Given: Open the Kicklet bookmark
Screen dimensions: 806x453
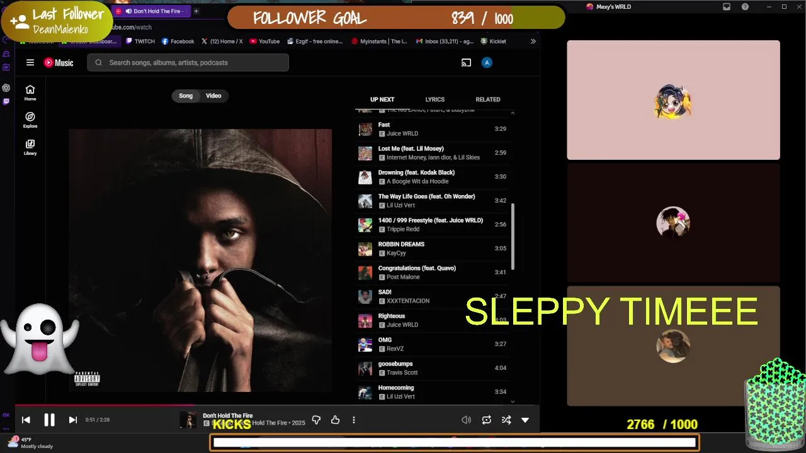Looking at the screenshot, I should (493, 42).
